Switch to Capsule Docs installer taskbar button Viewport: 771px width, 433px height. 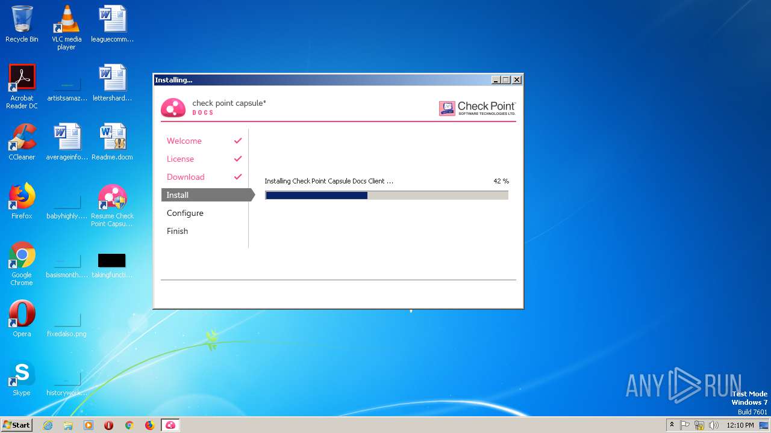click(170, 425)
